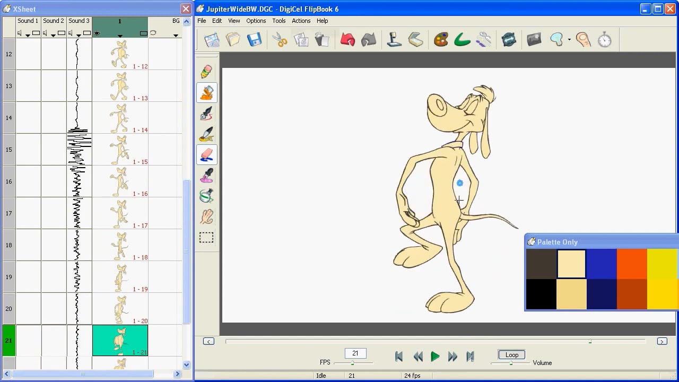Image resolution: width=679 pixels, height=382 pixels.
Task: Select frame 1 - 15 thumbnail in XSheet
Action: (120, 150)
